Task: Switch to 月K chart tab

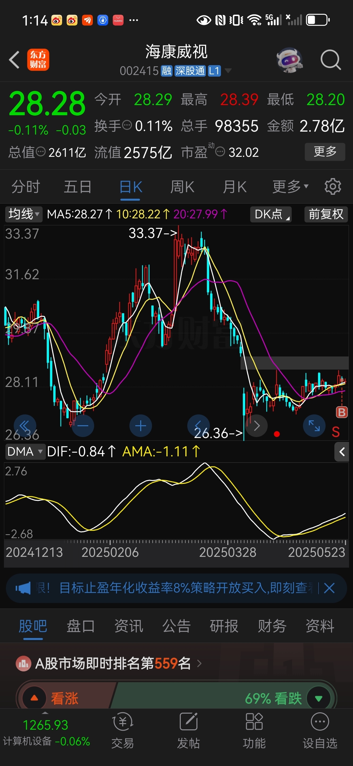Action: click(235, 187)
